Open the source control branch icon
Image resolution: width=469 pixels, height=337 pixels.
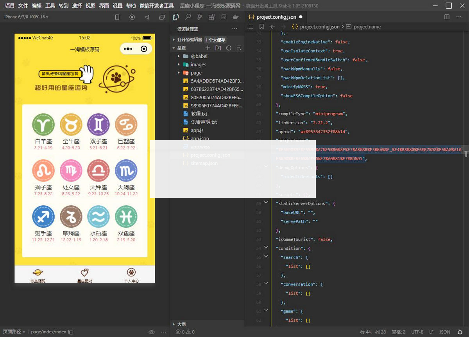(x=200, y=17)
